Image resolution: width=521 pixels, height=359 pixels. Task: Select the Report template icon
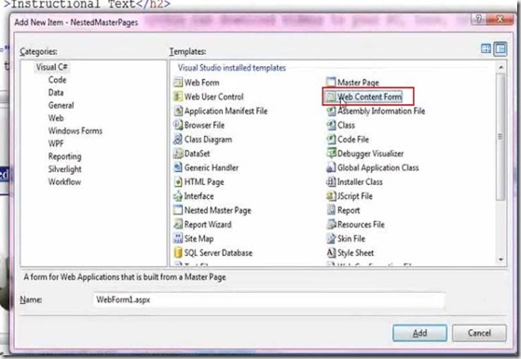(331, 210)
